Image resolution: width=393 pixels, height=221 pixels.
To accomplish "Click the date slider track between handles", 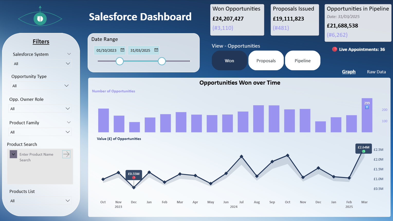I will coord(141,61).
